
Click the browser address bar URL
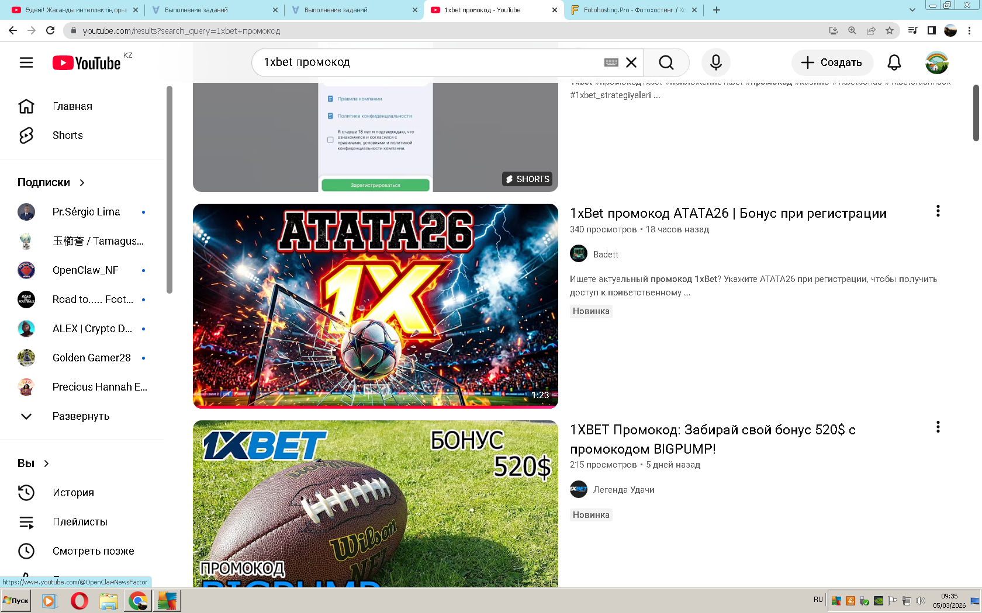181,31
